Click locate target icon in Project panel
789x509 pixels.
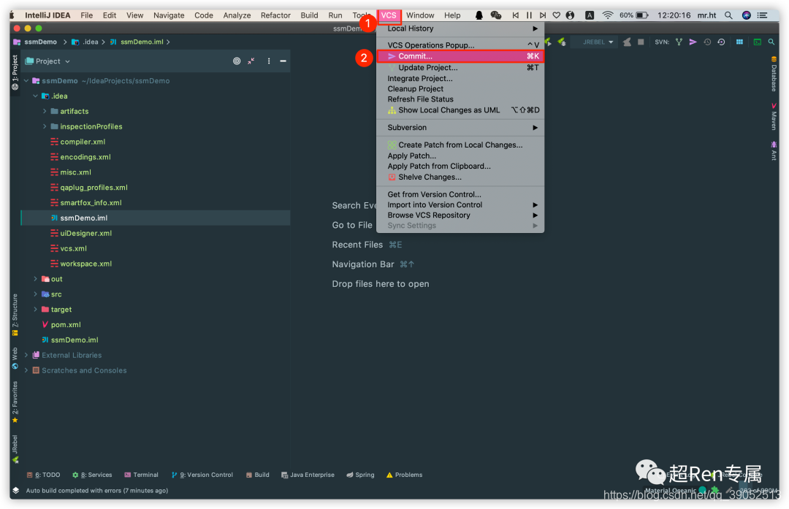[237, 61]
